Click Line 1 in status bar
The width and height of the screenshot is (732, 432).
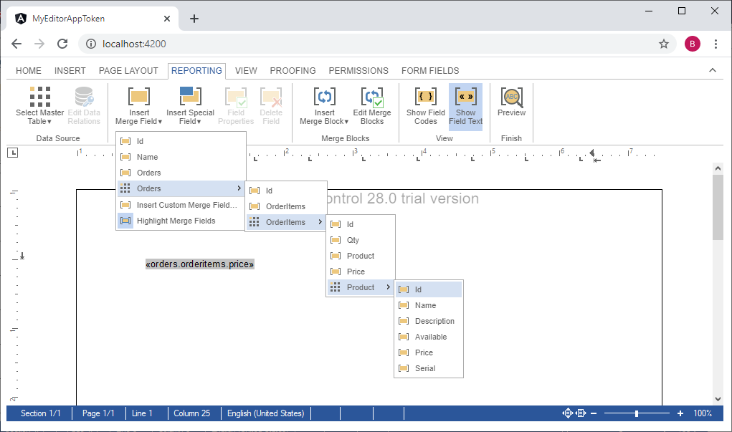[x=142, y=413]
